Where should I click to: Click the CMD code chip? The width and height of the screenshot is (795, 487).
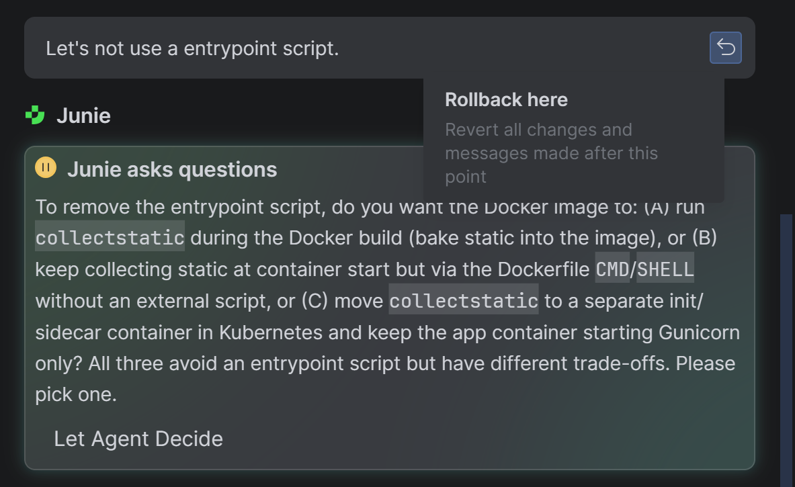point(612,269)
